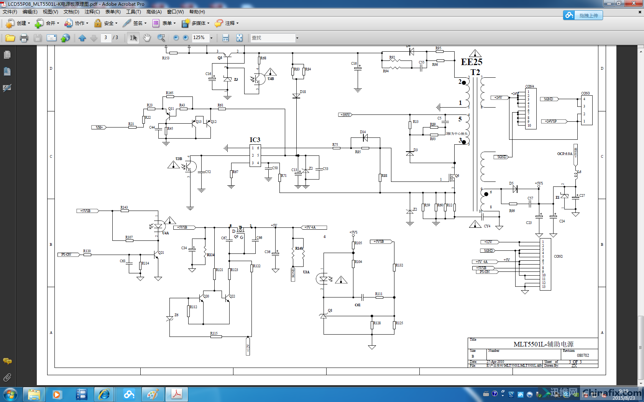Screen dimensions: 644x402
Task: Open the 表单 (Forms) toolbar menu
Action: click(164, 23)
